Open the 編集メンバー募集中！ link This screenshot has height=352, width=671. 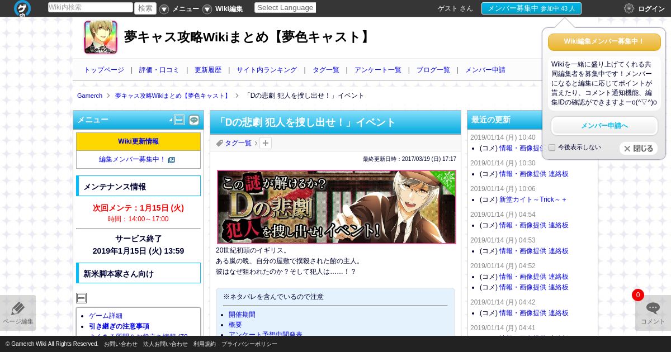tap(133, 159)
